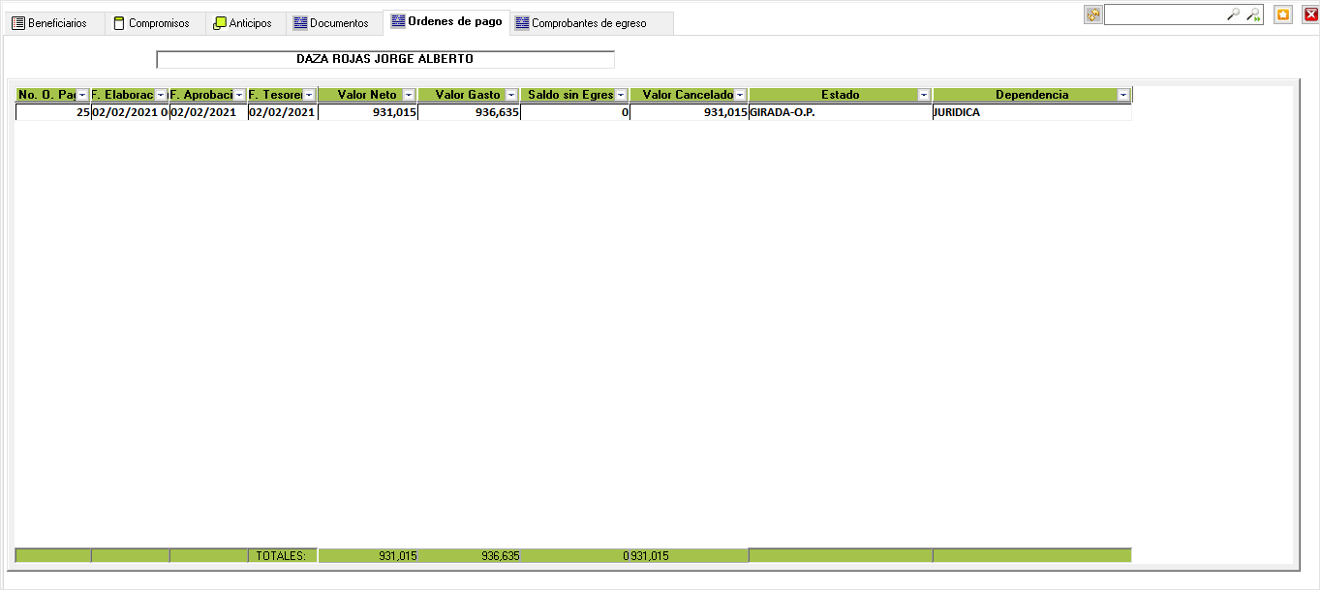Click the magnifying glass search icon
This screenshot has height=591, width=1321.
(x=1233, y=15)
